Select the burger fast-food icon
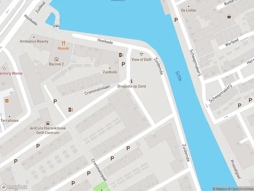 (7, 101)
